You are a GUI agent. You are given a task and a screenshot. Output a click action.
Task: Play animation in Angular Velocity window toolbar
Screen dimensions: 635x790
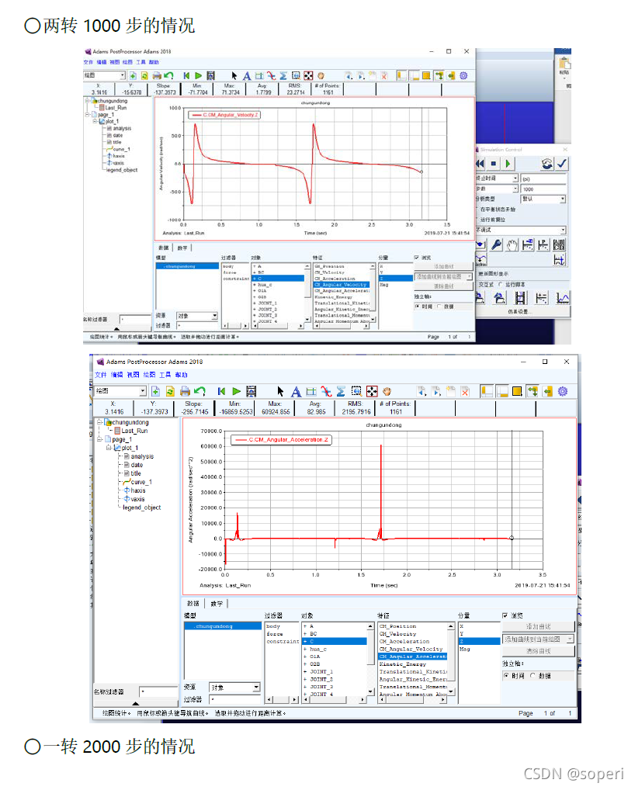[x=199, y=75]
